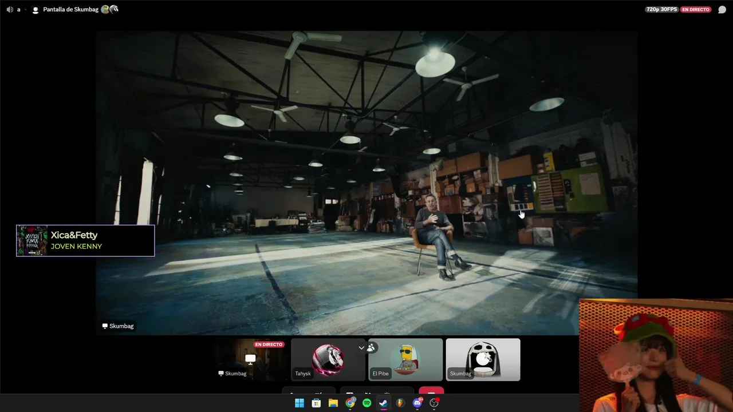Click the webcam overlay in the corner
Viewport: 733px width, 412px height.
point(656,355)
